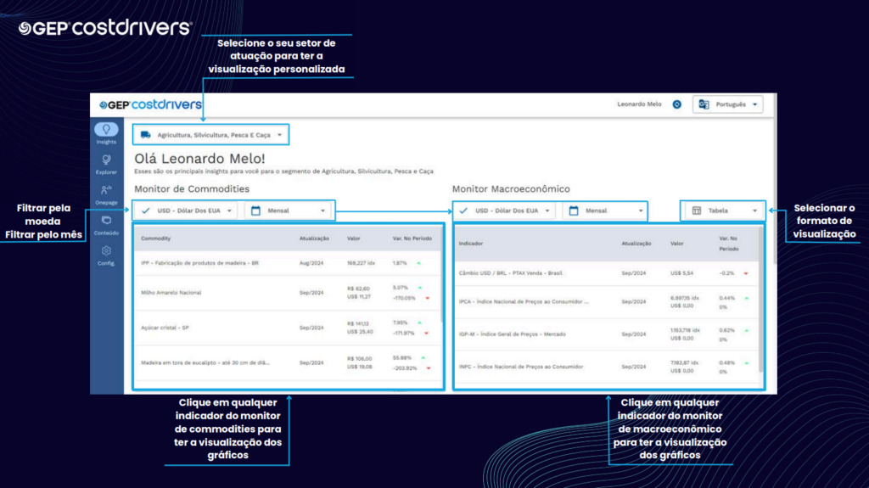Expand the Agricultura, Silvicultura sector dropdown
Image resolution: width=869 pixels, height=488 pixels.
(x=211, y=135)
